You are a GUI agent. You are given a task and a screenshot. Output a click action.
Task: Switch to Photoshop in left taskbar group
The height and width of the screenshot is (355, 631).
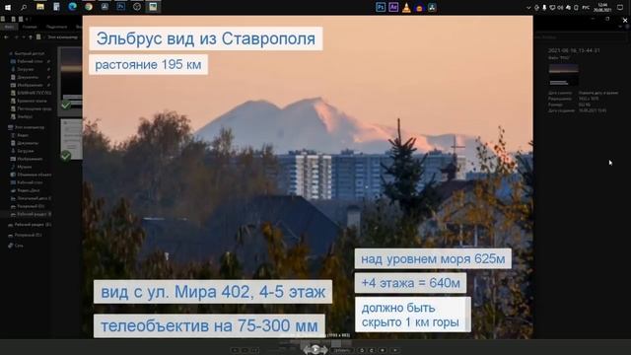[120, 7]
